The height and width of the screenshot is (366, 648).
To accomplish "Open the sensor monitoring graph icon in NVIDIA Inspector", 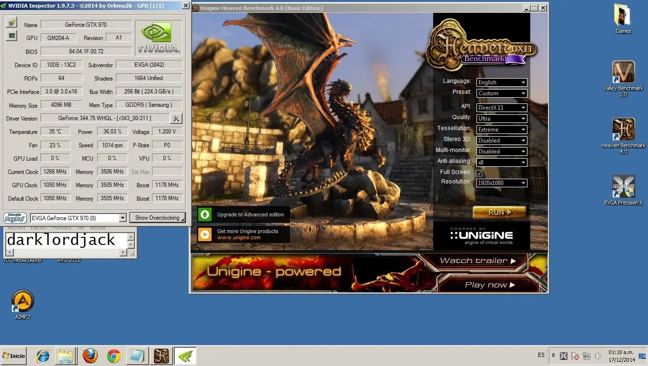I will [11, 35].
